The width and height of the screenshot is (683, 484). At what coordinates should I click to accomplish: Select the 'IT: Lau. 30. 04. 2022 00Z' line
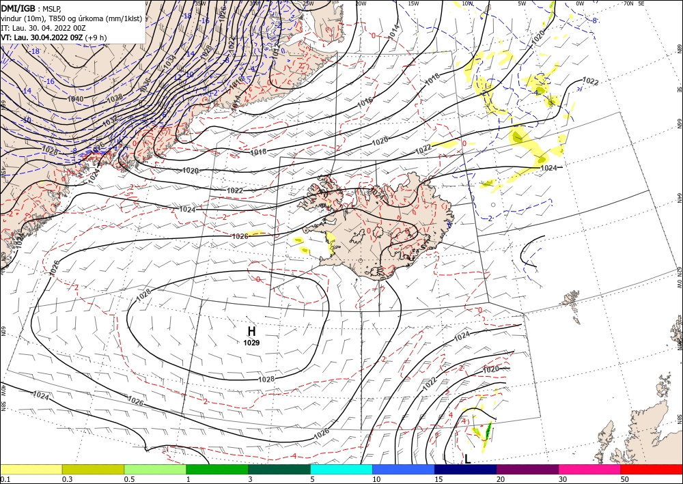point(43,28)
